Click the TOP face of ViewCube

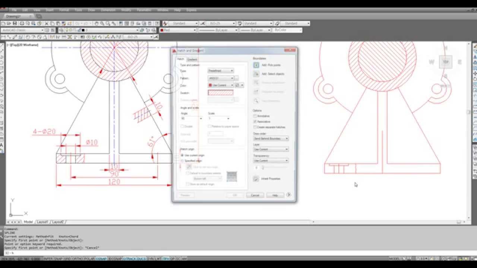point(446,62)
